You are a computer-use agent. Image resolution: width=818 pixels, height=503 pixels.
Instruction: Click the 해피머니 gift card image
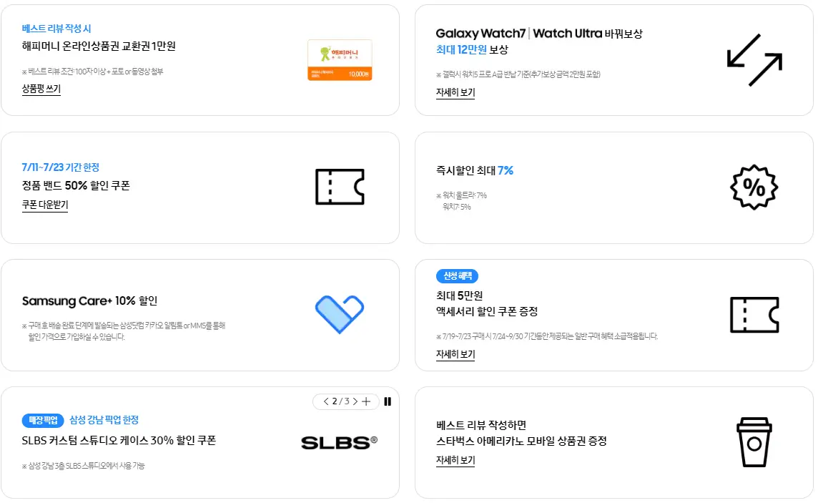340,61
